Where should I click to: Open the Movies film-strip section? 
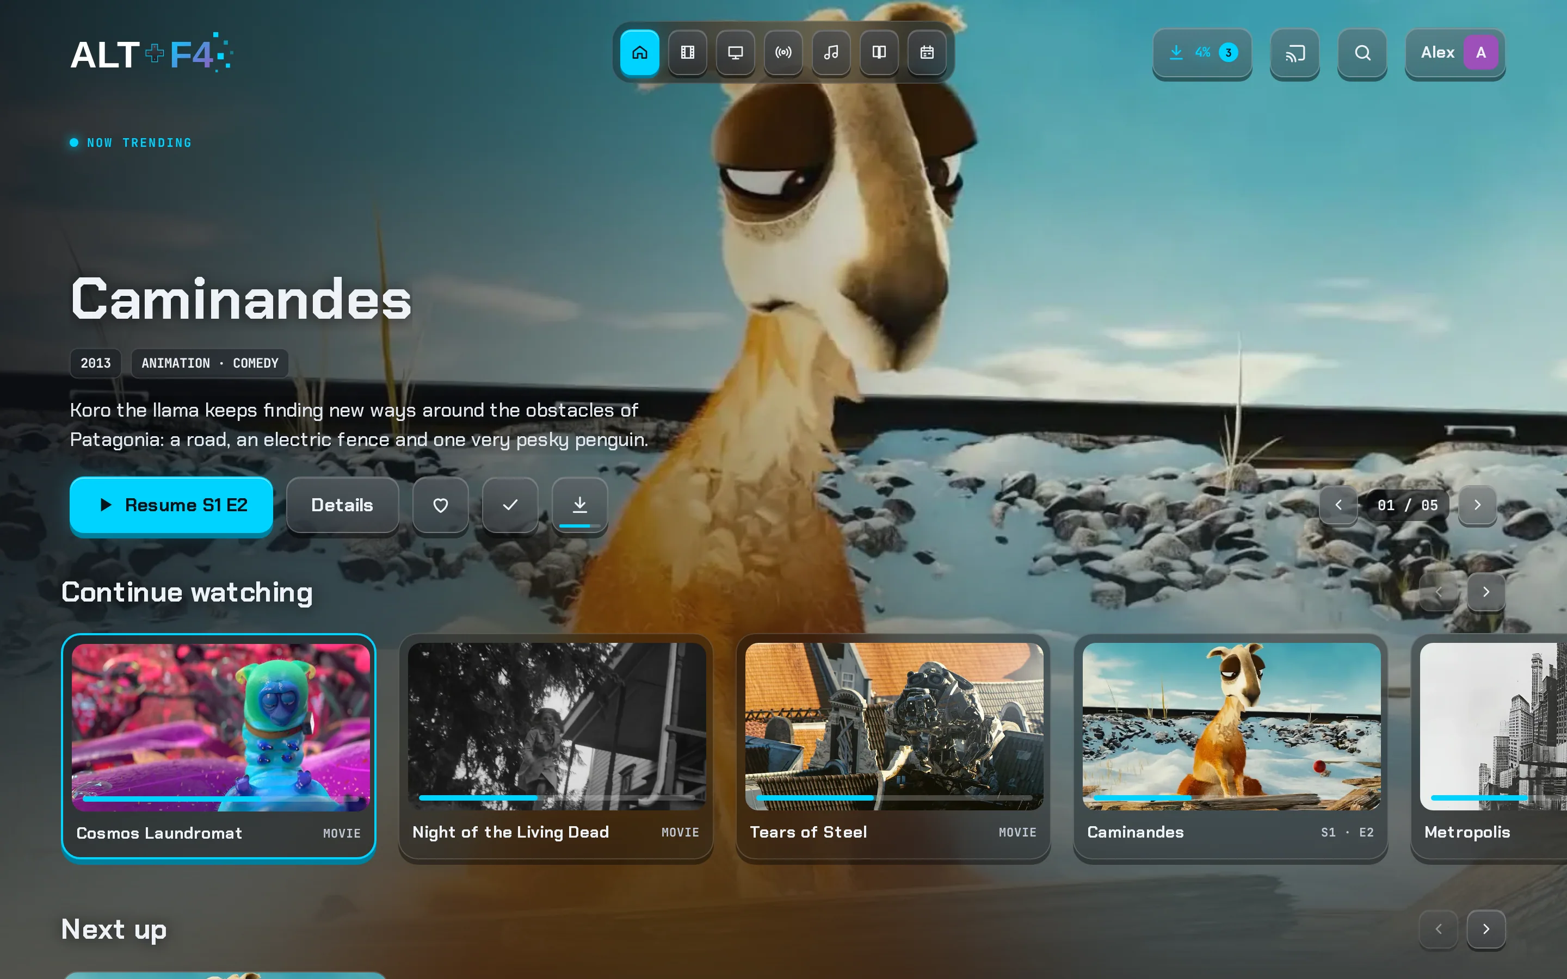[x=687, y=52]
